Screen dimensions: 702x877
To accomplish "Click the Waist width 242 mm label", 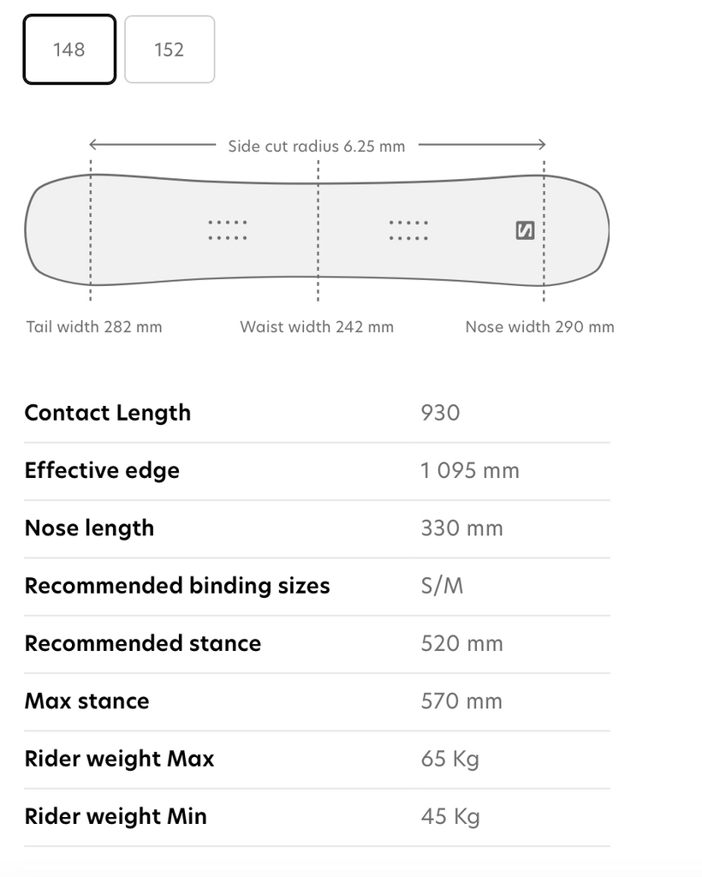I will pyautogui.click(x=317, y=326).
